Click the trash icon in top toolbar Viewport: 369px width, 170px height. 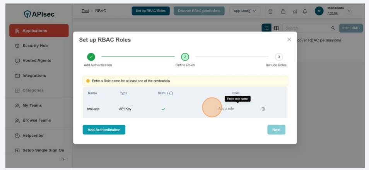271,11
